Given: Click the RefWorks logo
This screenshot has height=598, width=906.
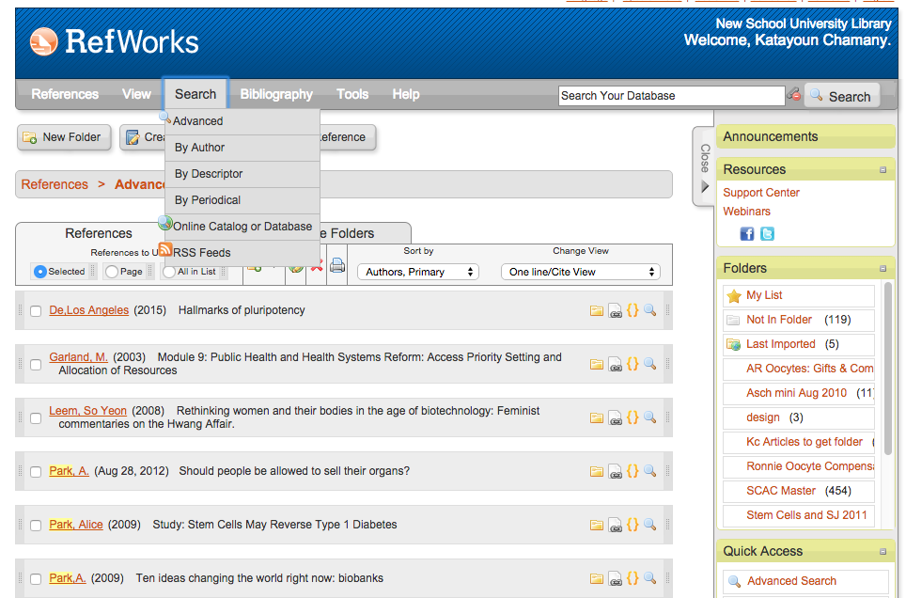Looking at the screenshot, I should pos(114,41).
